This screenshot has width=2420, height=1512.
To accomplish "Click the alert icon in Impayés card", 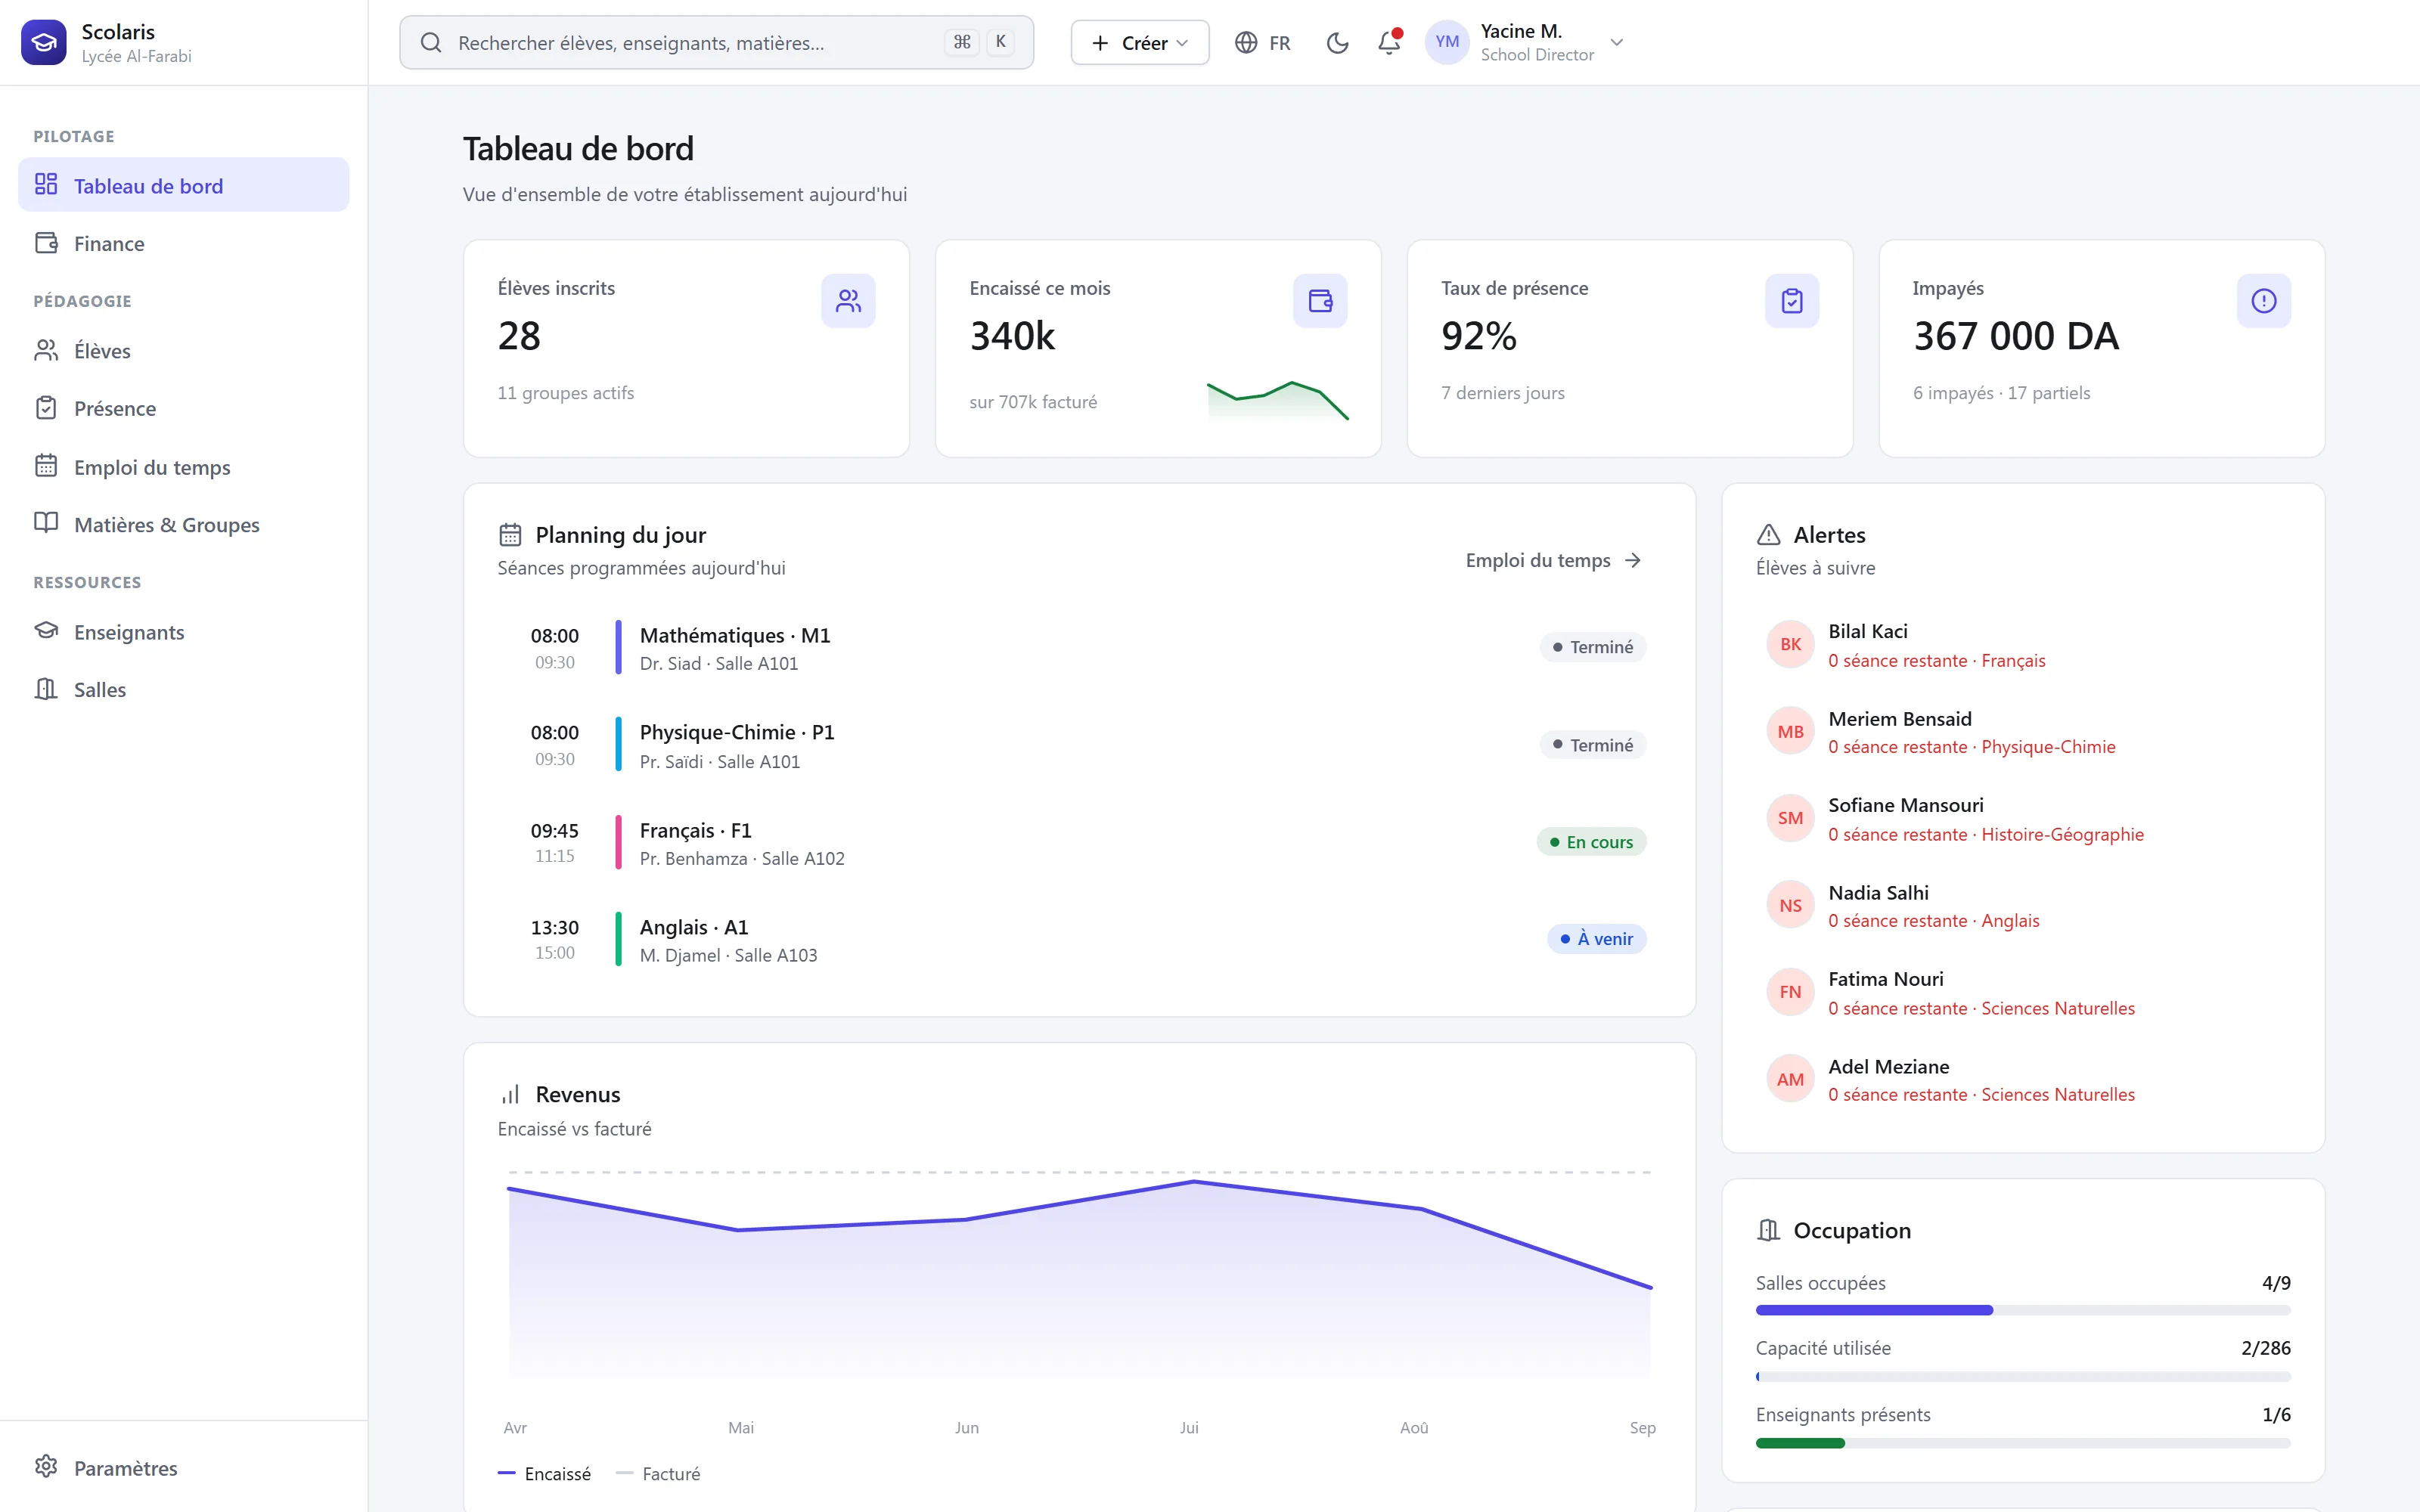I will tap(2264, 300).
